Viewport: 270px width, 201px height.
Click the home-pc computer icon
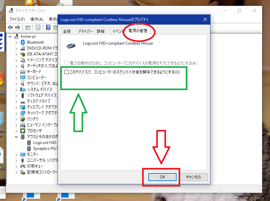[16, 36]
